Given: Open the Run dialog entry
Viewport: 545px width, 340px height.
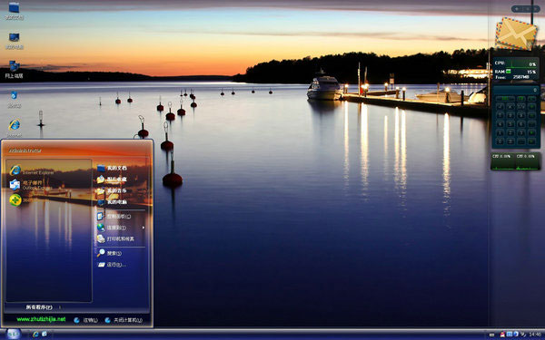Looking at the screenshot, I should [x=111, y=265].
